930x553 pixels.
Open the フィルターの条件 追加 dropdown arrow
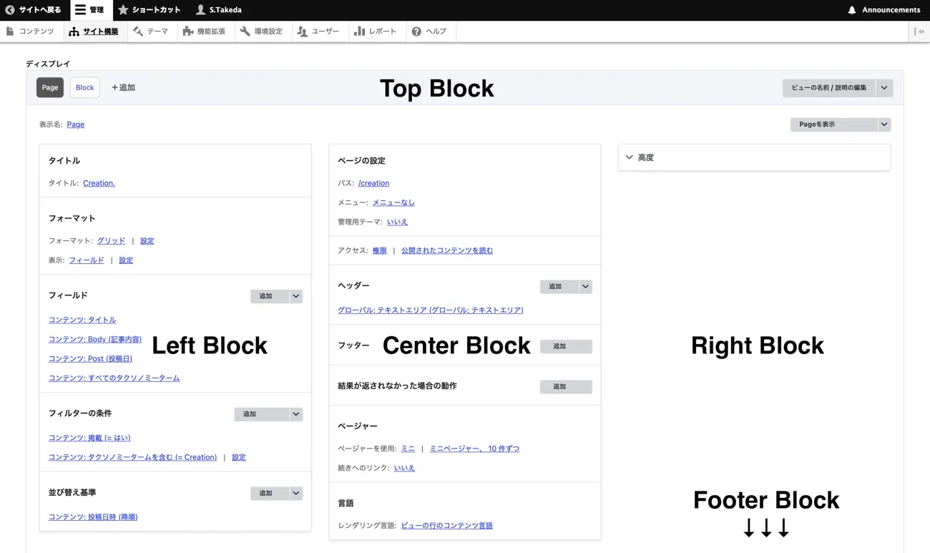[296, 414]
